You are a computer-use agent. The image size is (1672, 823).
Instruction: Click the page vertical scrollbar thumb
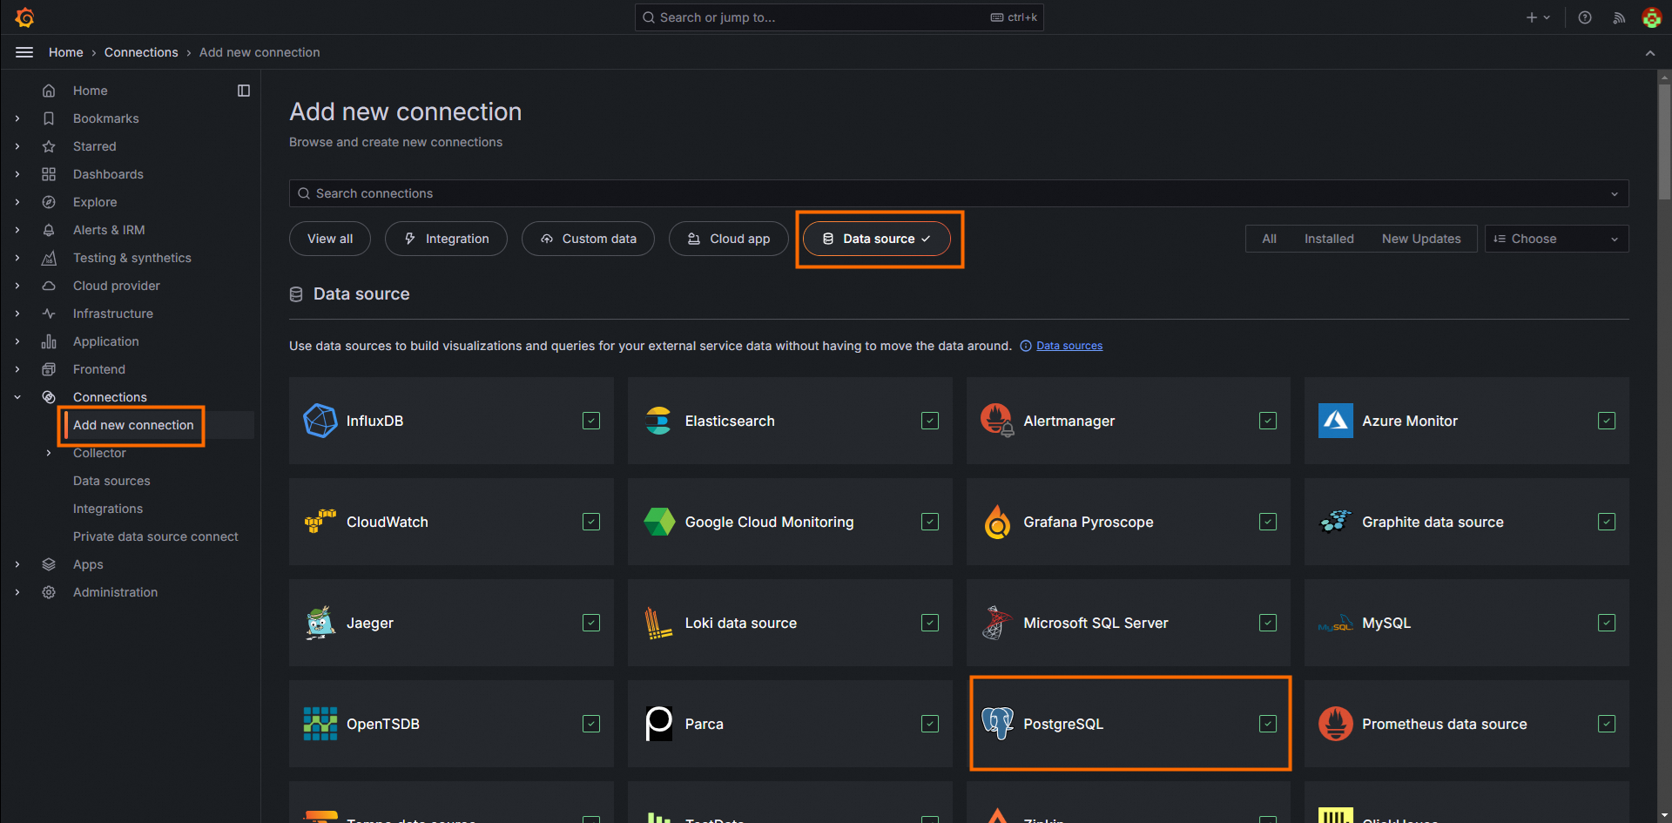(x=1664, y=139)
